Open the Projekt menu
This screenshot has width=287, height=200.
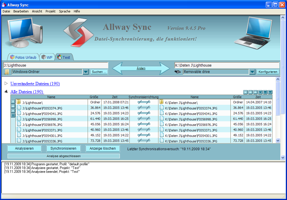tap(50, 11)
